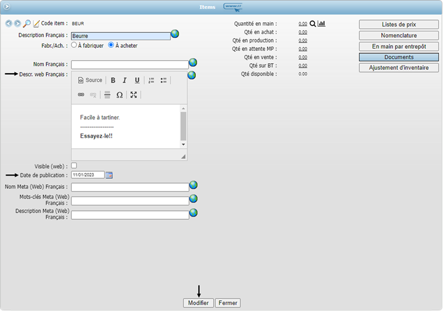The height and width of the screenshot is (312, 444).
Task: Open item search with the magnifying glass beside Code item
Action: pyautogui.click(x=27, y=24)
